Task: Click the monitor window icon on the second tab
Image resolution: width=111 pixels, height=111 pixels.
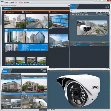Action: pos(23,12)
